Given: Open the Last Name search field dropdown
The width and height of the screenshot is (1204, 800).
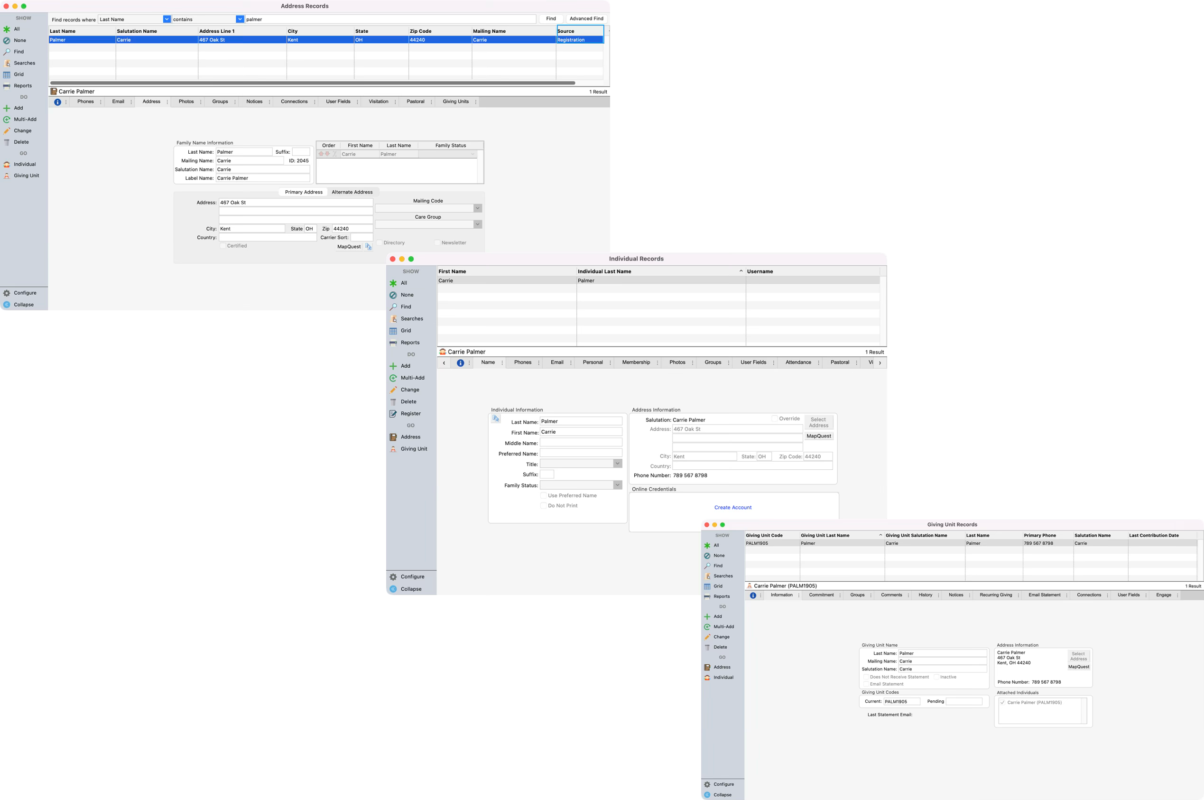Looking at the screenshot, I should pyautogui.click(x=167, y=19).
